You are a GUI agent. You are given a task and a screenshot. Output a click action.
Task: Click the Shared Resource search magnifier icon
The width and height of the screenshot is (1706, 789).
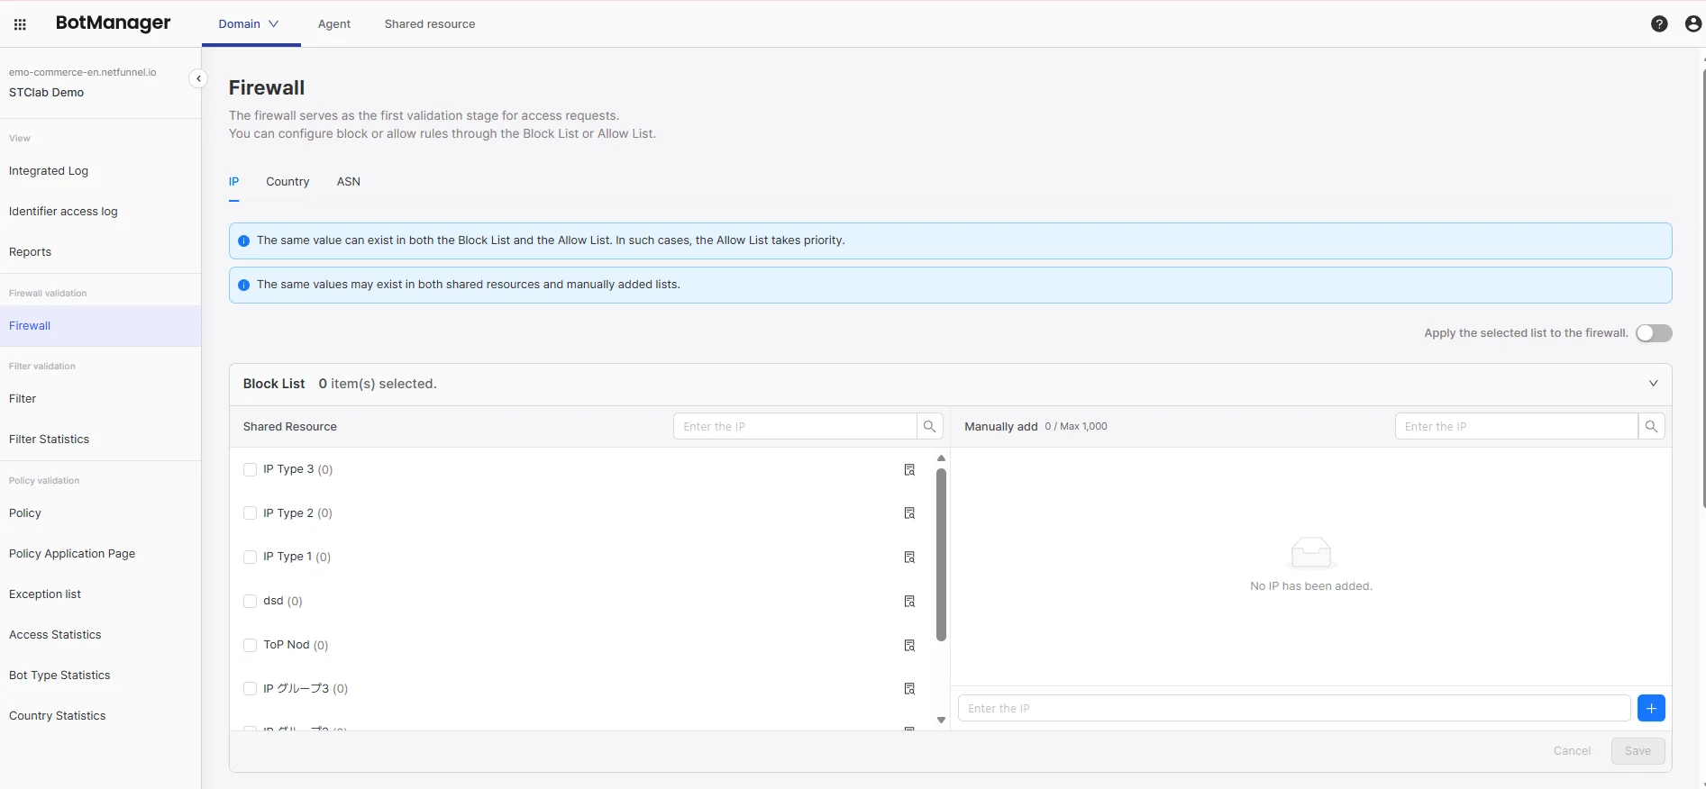(929, 427)
